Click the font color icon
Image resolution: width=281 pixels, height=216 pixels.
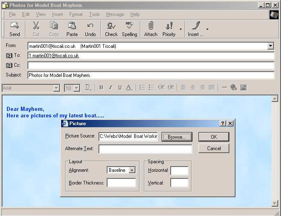[x=129, y=88]
